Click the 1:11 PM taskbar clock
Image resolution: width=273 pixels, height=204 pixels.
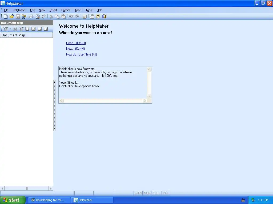point(263,200)
